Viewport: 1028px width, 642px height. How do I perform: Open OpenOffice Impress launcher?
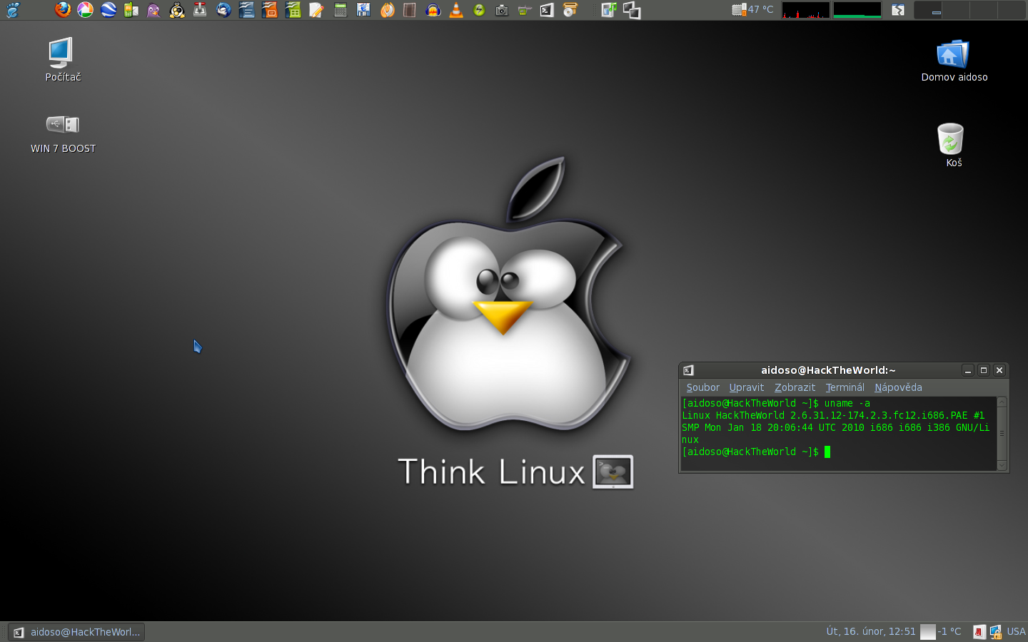point(270,10)
